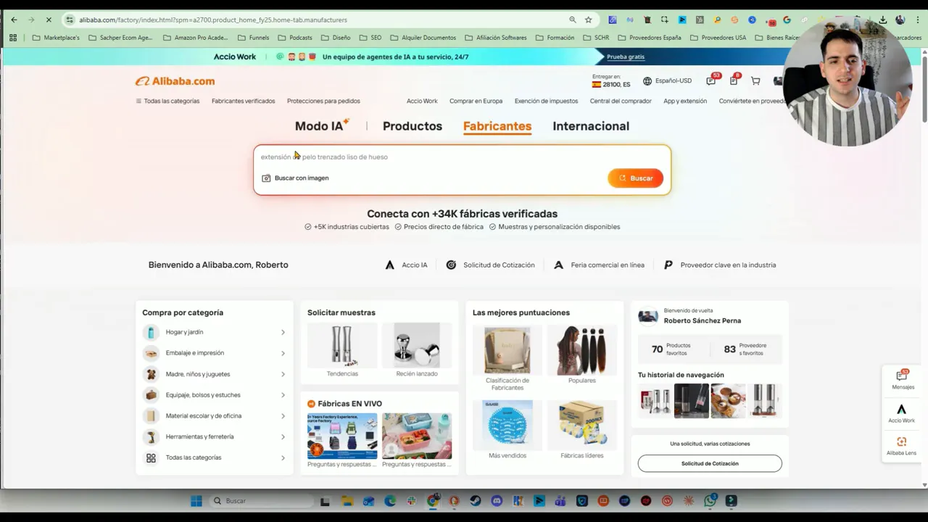The width and height of the screenshot is (928, 522).
Task: Expand the Todas las categorías top menu
Action: (167, 101)
